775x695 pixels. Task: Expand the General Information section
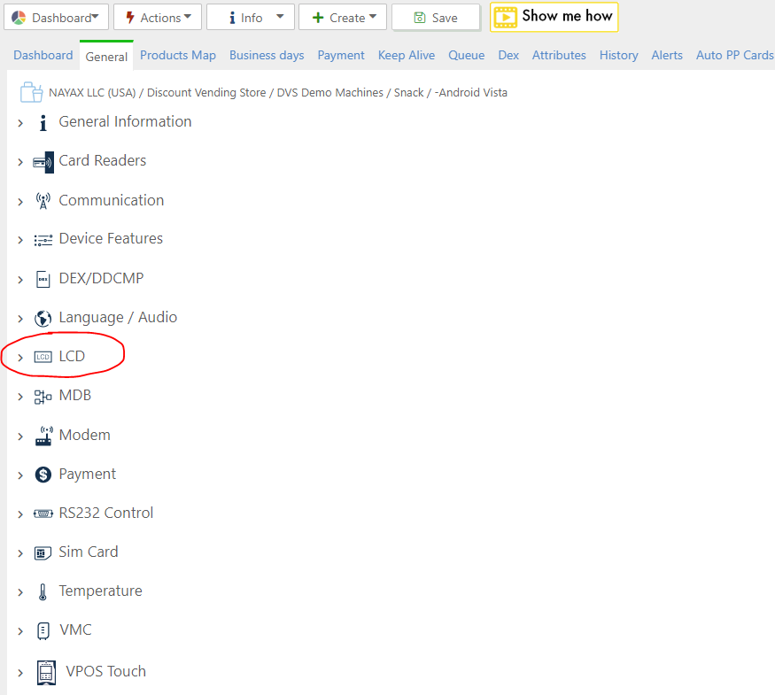[20, 124]
